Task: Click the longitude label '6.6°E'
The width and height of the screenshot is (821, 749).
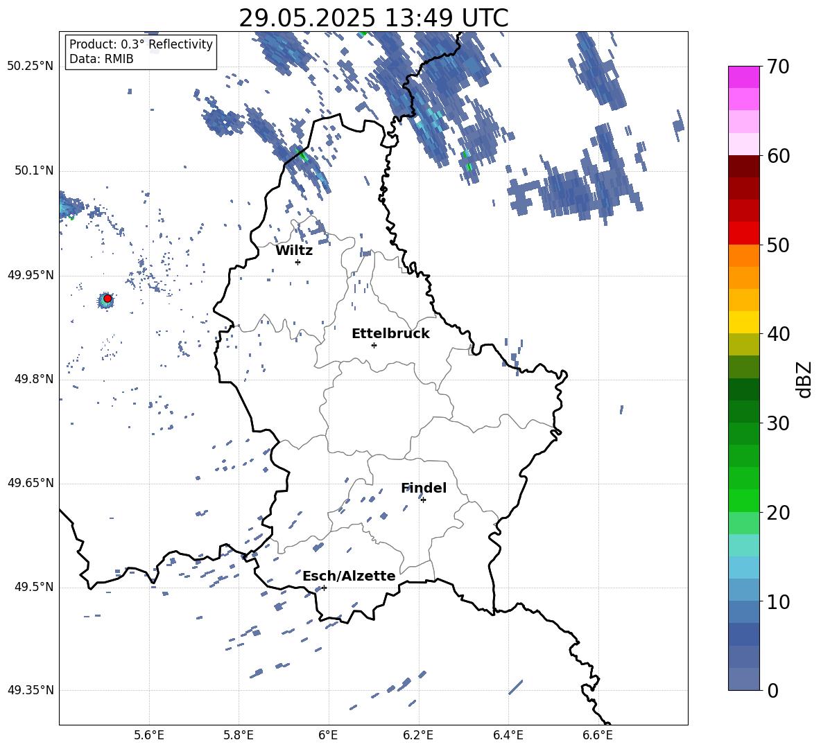Action: (598, 735)
